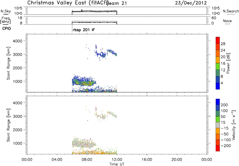Image resolution: width=239 pixels, height=166 pixels.
Task: Click the near-3000 km scatter cluster in velocity panel
Action: coord(105,116)
